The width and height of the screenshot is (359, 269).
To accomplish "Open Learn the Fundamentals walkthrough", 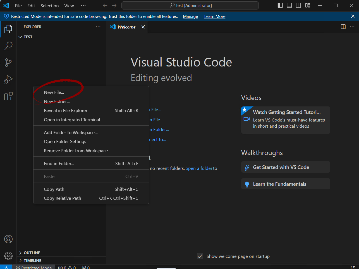I will 286,184.
